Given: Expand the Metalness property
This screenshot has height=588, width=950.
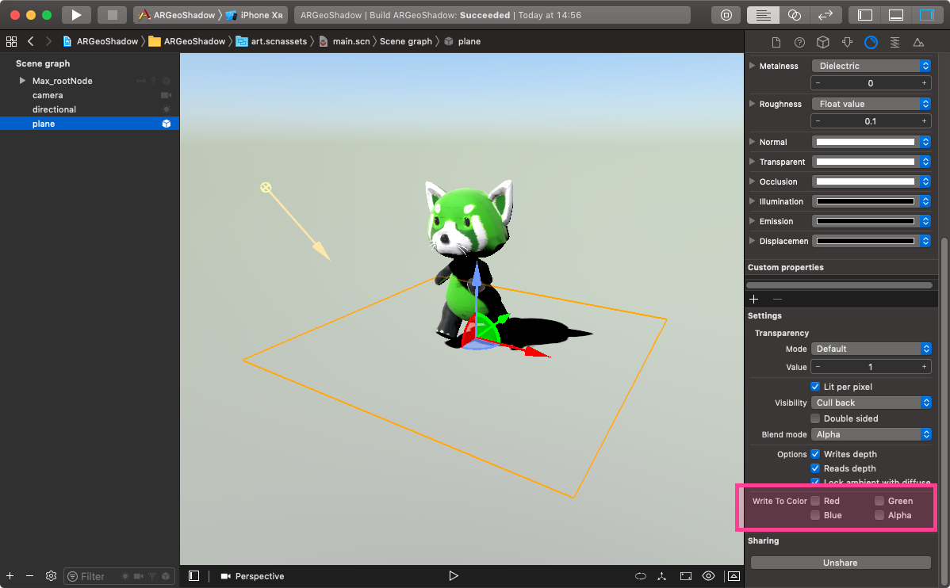Looking at the screenshot, I should (752, 66).
